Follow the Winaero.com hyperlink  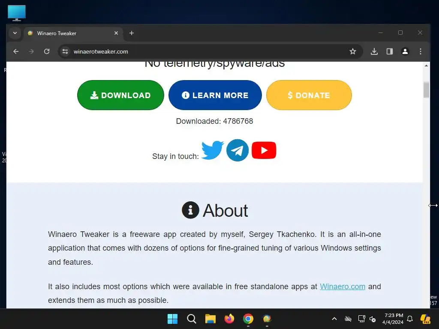coord(343,287)
